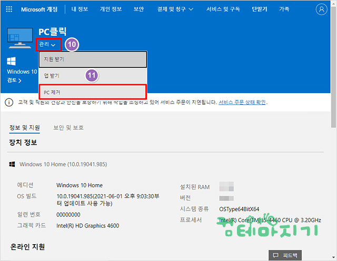Open the 가족 nav item
The width and height of the screenshot is (337, 261).
[x=284, y=9]
